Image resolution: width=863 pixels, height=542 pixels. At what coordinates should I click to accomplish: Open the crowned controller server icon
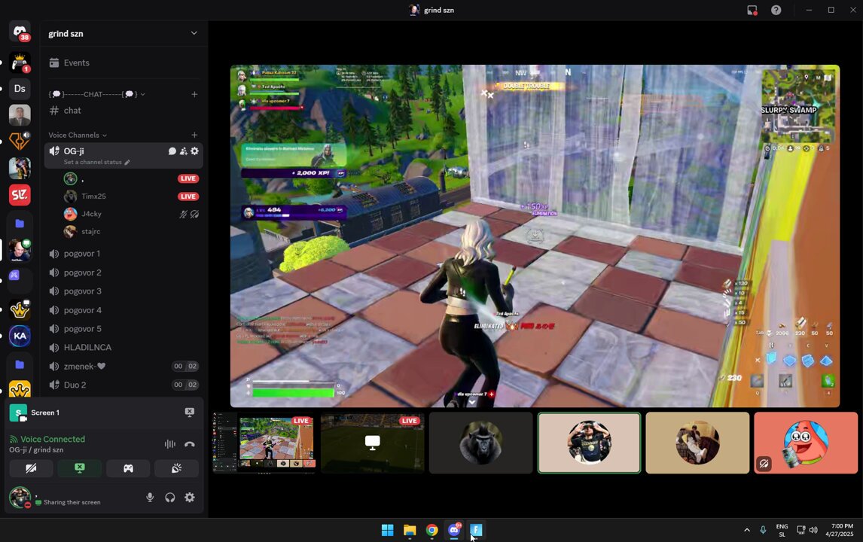20,62
